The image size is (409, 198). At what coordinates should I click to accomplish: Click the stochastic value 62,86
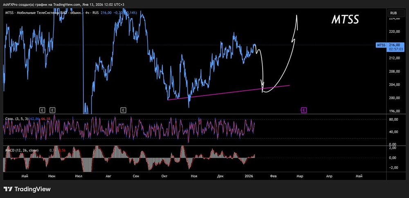click(35, 119)
